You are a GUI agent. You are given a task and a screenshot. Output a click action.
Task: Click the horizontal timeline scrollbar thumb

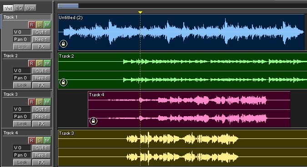68,6
